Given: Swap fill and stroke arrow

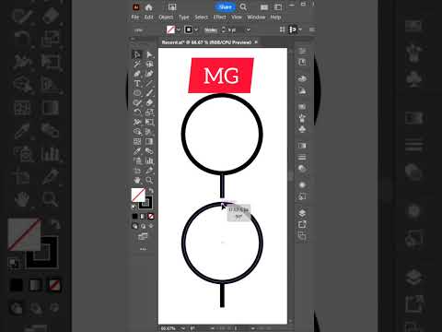Looking at the screenshot, I should click(x=151, y=191).
